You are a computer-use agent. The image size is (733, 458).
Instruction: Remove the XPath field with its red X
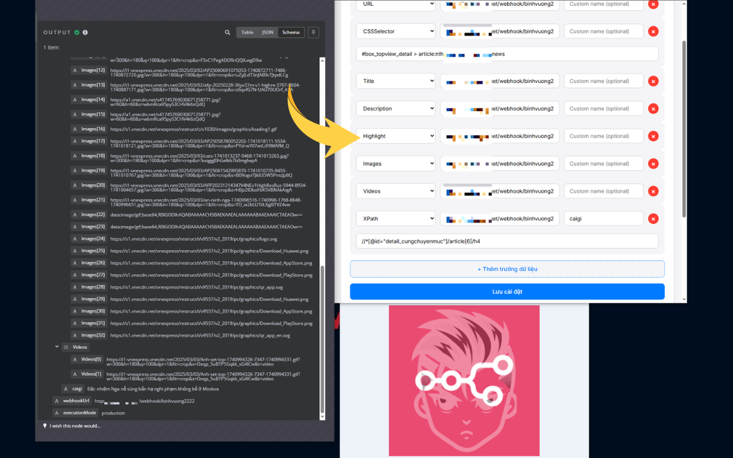pos(653,218)
